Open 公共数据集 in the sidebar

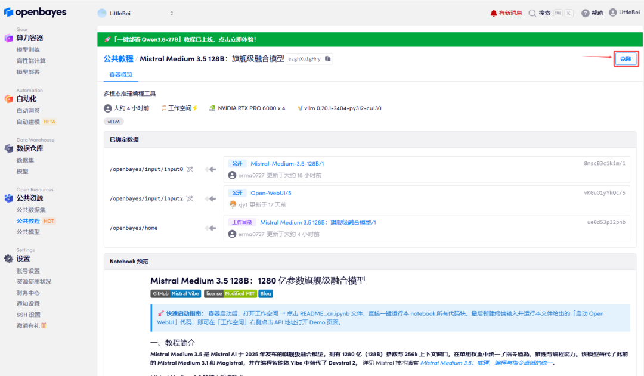coord(31,210)
